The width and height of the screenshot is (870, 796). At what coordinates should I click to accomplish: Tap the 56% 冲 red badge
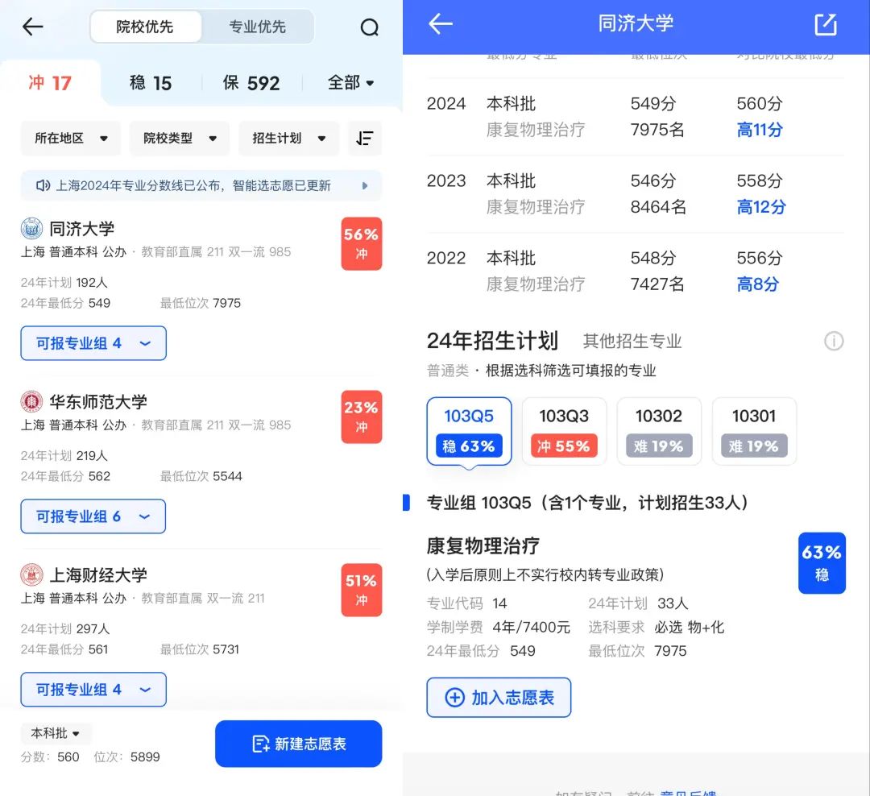pos(361,243)
